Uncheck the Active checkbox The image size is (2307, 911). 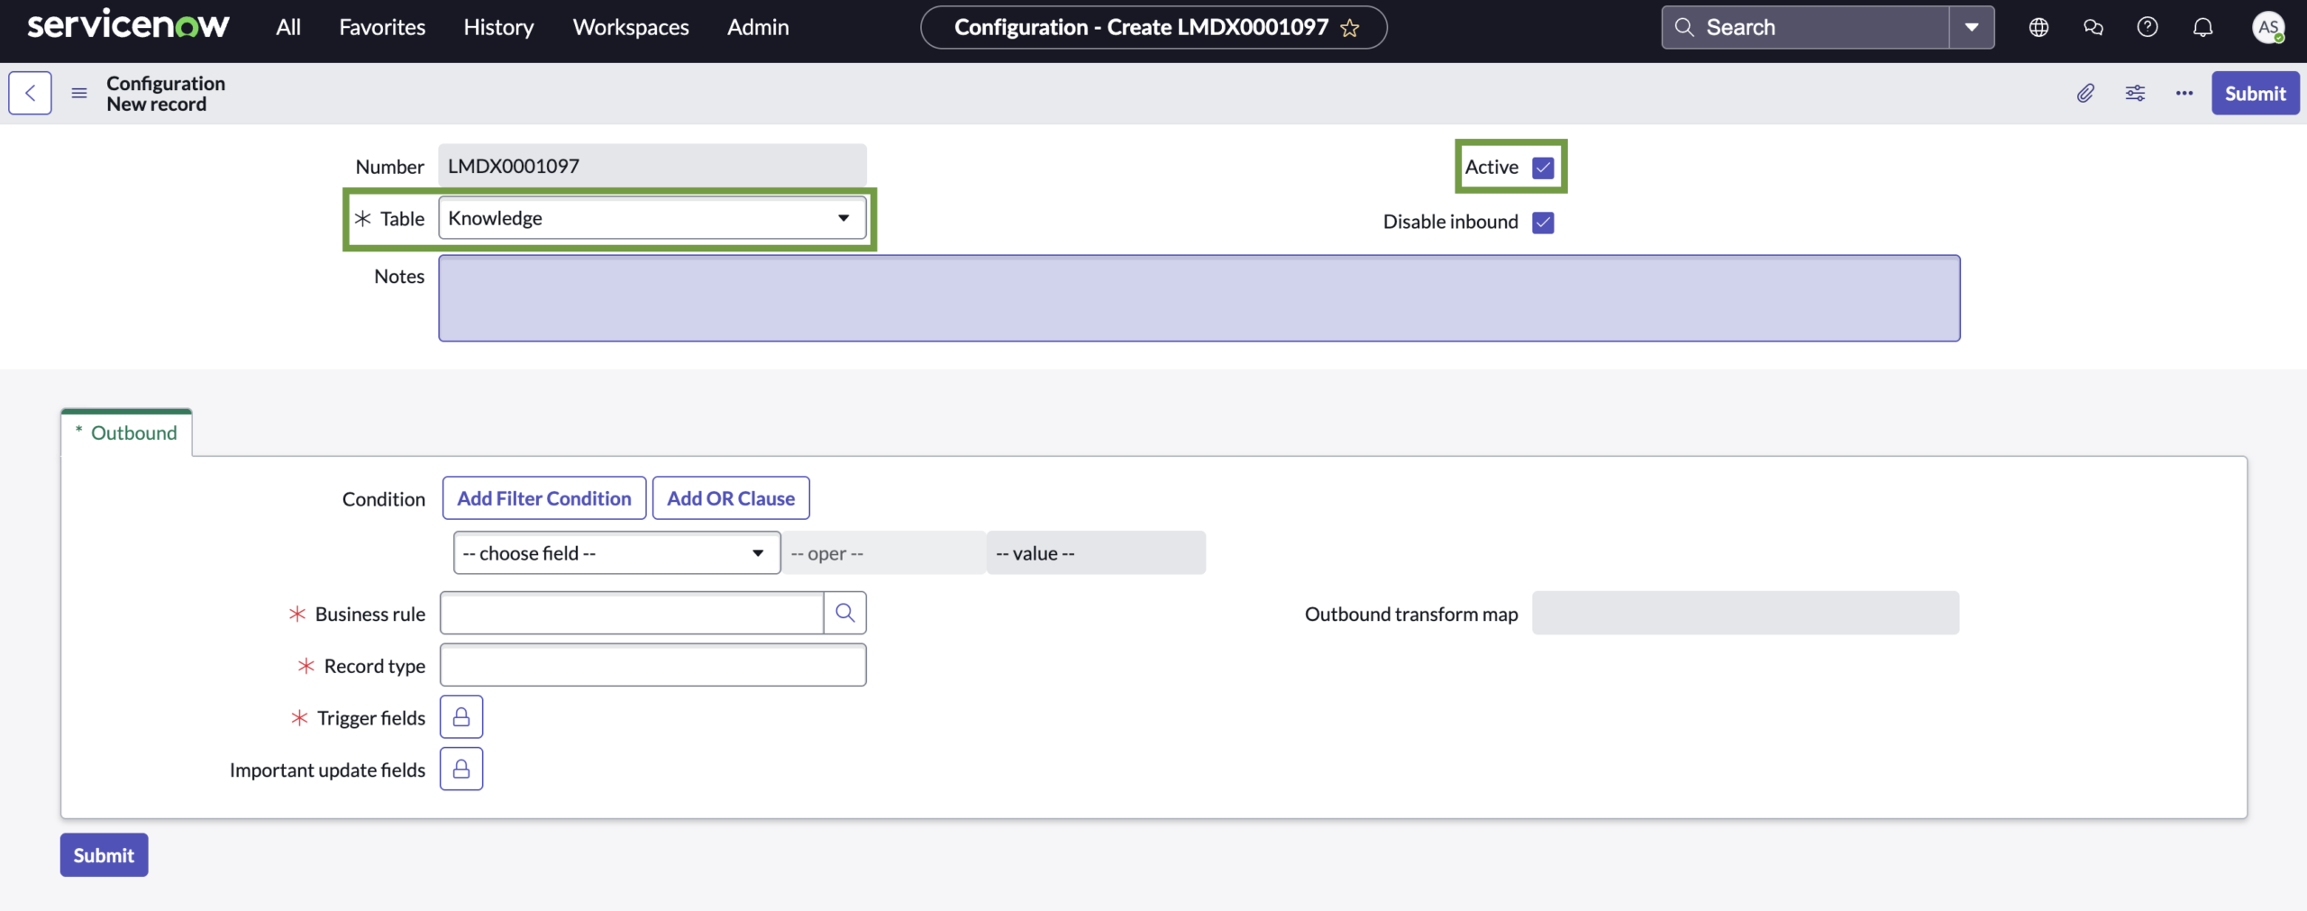pyautogui.click(x=1543, y=167)
